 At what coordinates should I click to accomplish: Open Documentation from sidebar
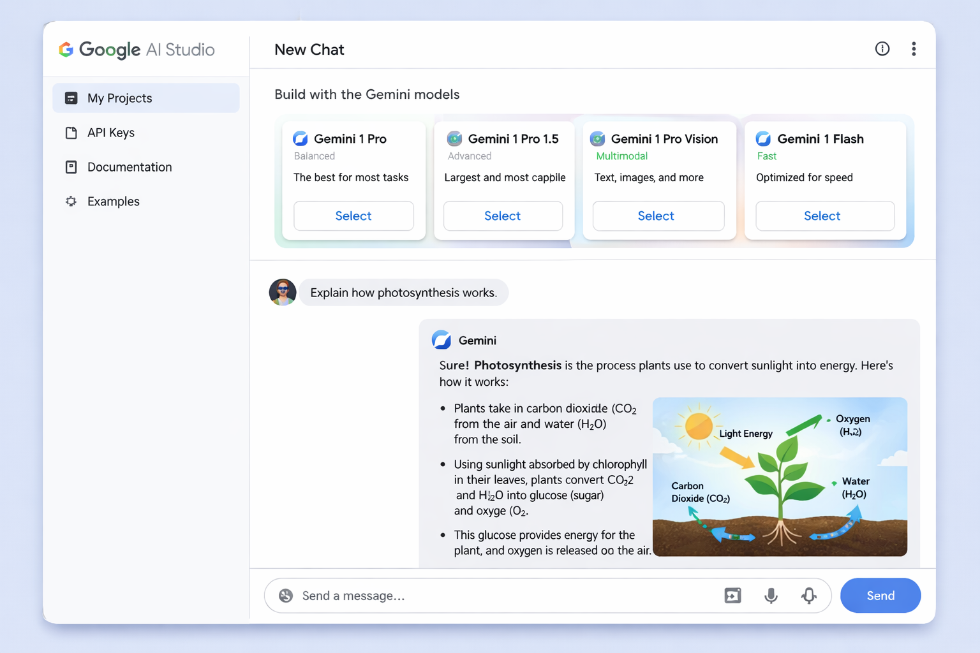tap(129, 167)
